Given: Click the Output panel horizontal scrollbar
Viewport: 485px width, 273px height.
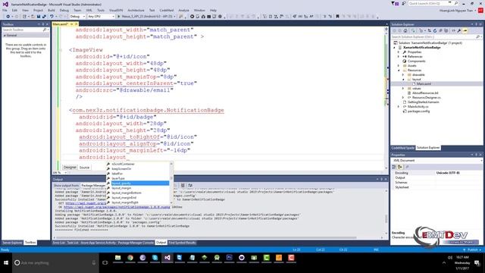Looking at the screenshot, I should [x=205, y=237].
